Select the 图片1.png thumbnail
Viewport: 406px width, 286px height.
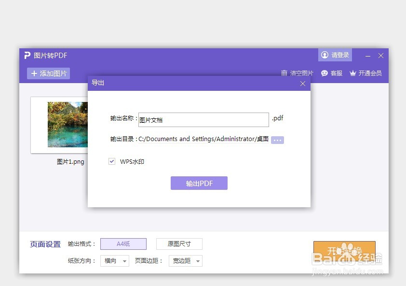[59, 125]
